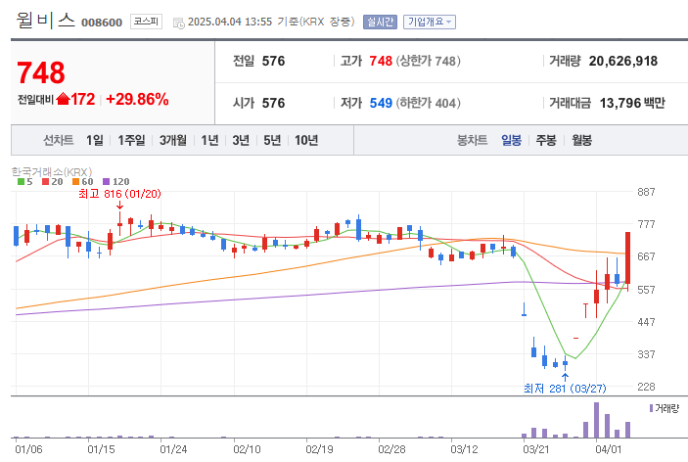Select the 1년 line chart tab

tap(209, 140)
